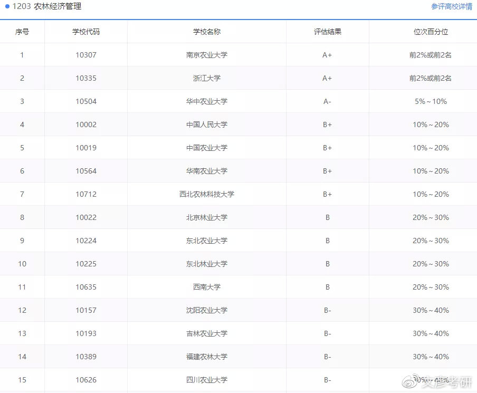The image size is (477, 393).
Task: Click the 1203 农林经济管理 heading
Action: (47, 6)
